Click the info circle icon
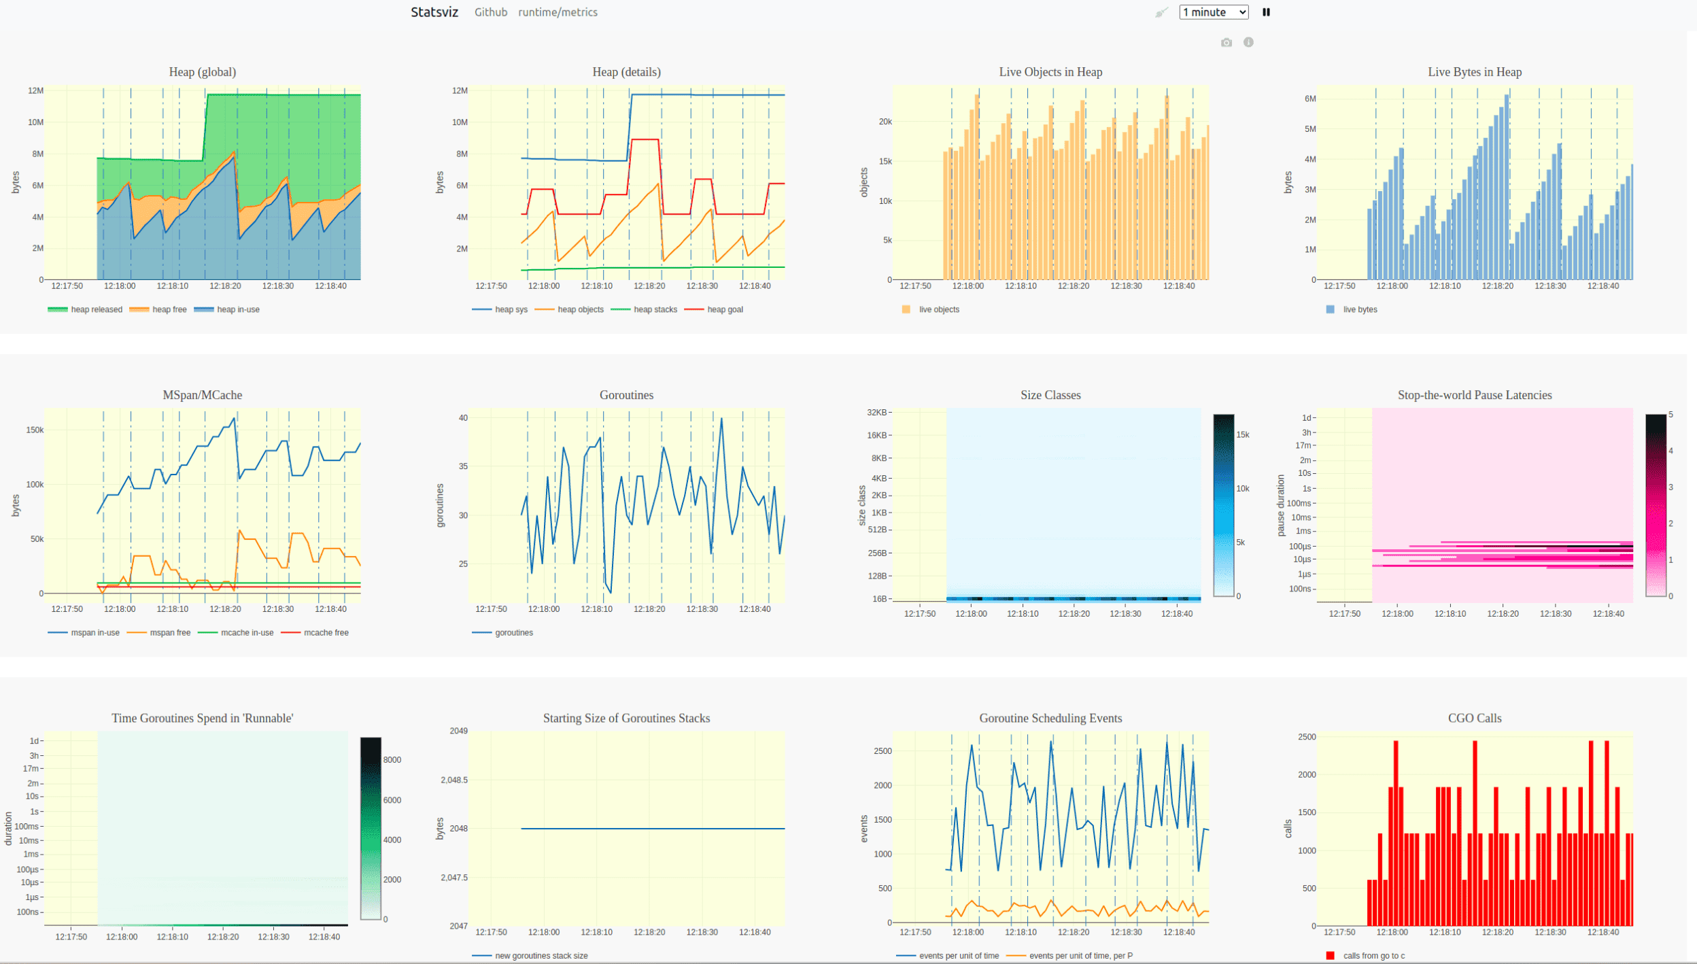 point(1248,42)
